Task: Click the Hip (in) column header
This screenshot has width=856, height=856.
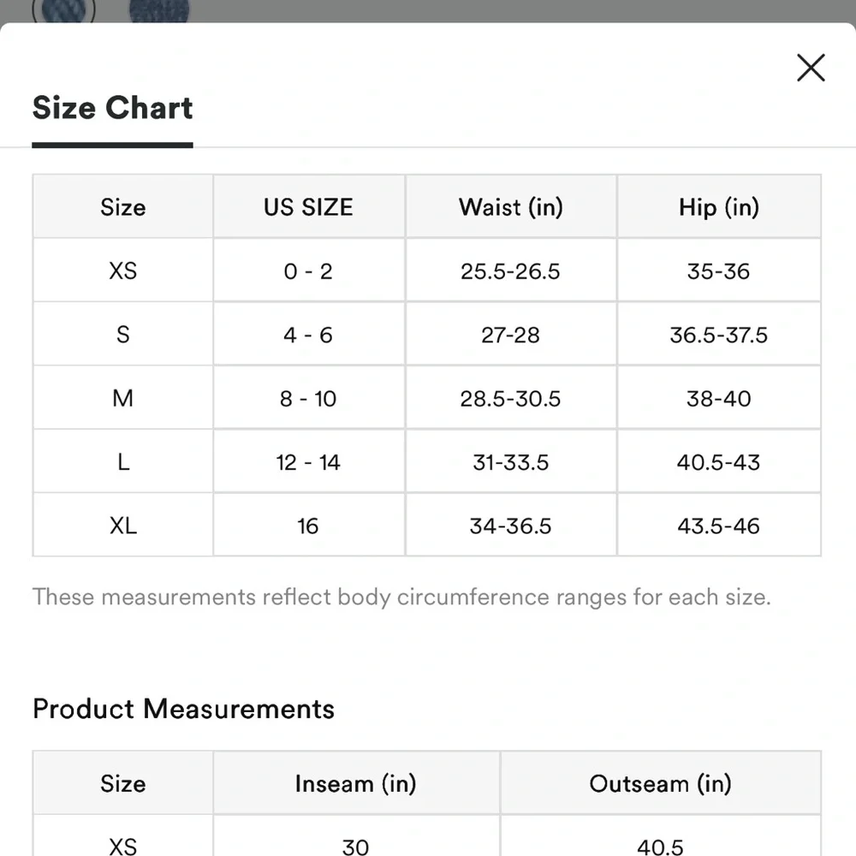Action: click(x=719, y=206)
